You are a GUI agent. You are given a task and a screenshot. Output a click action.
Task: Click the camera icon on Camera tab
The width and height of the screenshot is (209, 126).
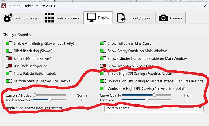coord(164,18)
